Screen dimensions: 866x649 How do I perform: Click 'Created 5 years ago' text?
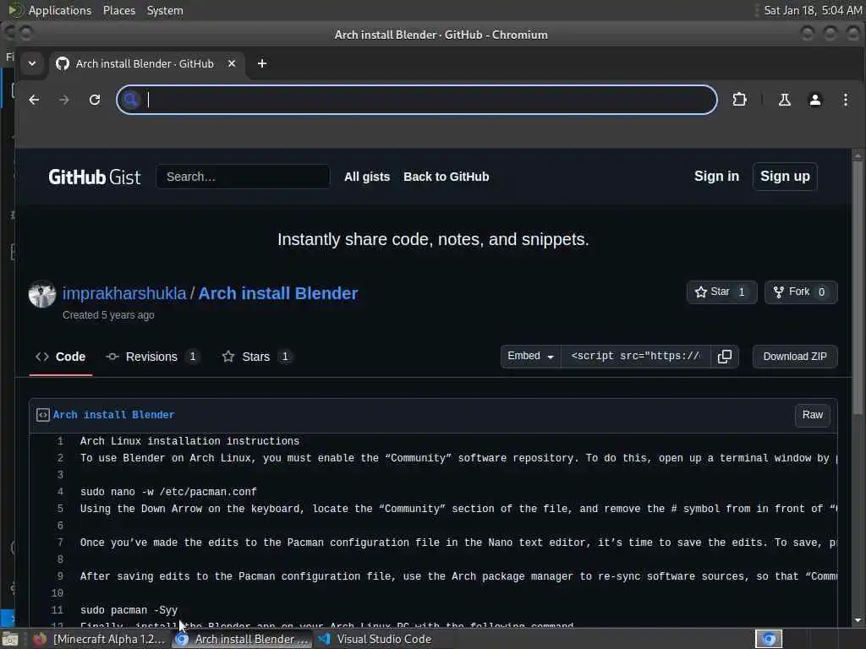click(x=108, y=315)
